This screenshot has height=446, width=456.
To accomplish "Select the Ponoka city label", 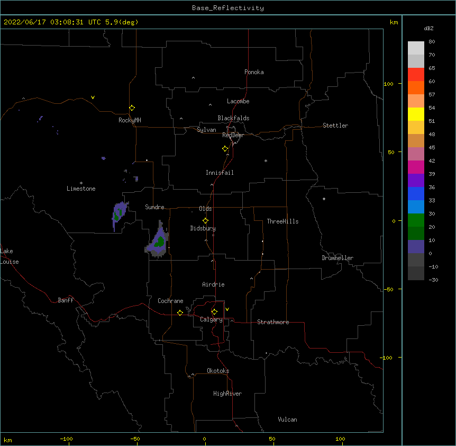I will (x=254, y=72).
